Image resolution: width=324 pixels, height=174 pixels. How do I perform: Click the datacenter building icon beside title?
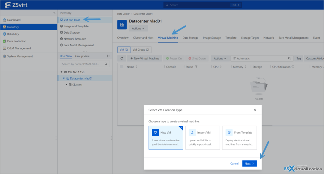pyautogui.click(x=122, y=25)
